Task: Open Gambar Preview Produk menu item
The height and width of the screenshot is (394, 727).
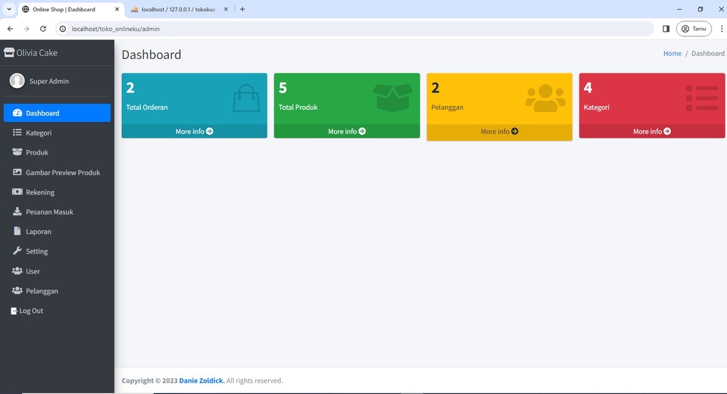Action: tap(57, 172)
